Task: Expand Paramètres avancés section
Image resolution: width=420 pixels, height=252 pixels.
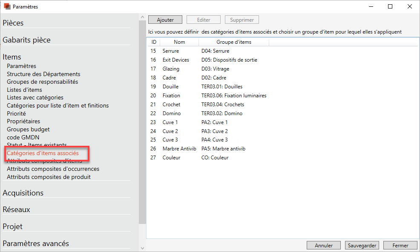Action: (36, 244)
